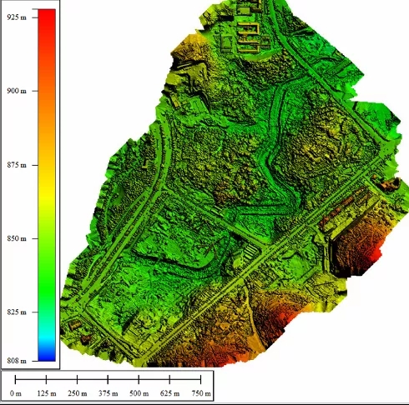Viewport: 409px width, 405px height.
Task: Click the 500 m scale bar label
Action: pos(139,393)
